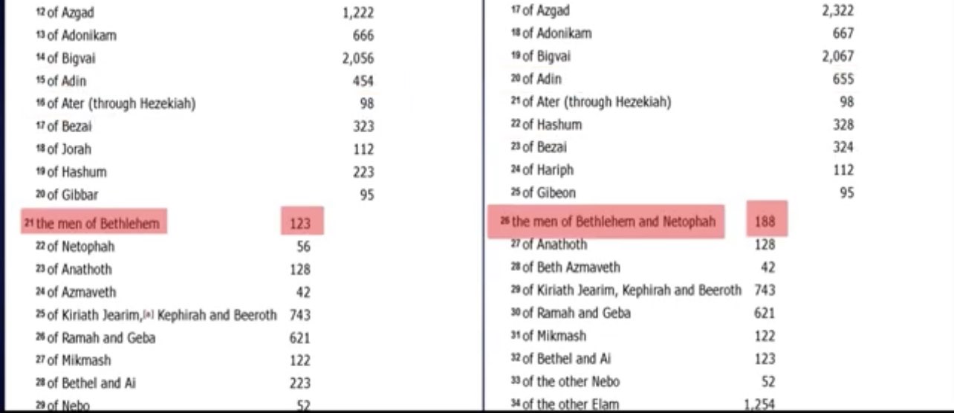The height and width of the screenshot is (413, 954).
Task: Click 'of Gibbar' entry
Action: 71,195
